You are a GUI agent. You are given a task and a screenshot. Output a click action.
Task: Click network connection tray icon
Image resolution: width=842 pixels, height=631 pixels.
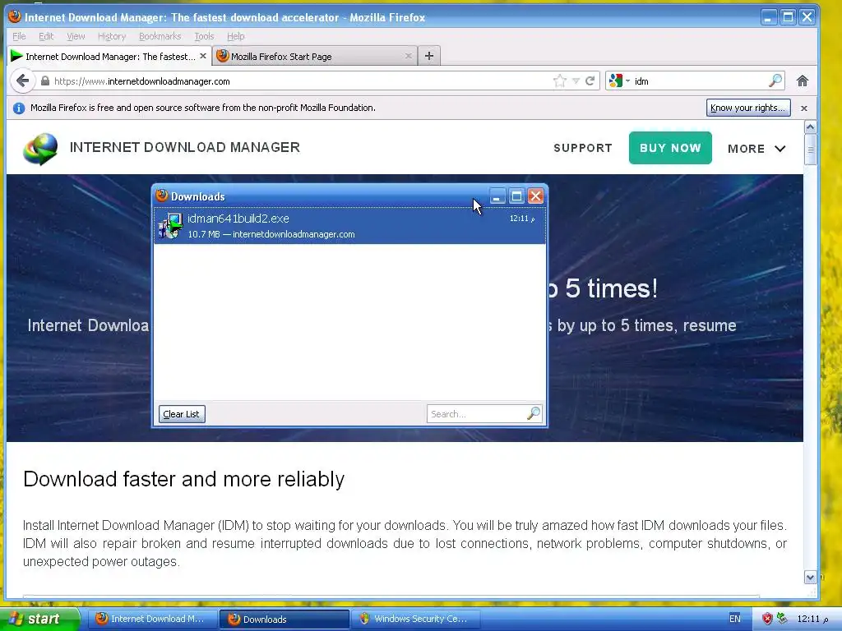tap(783, 619)
